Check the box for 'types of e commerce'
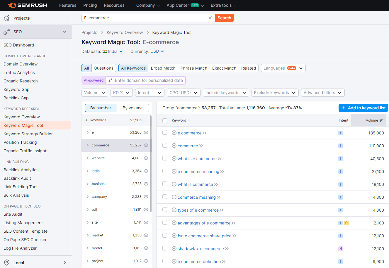The width and height of the screenshot is (389, 268). coord(165,210)
